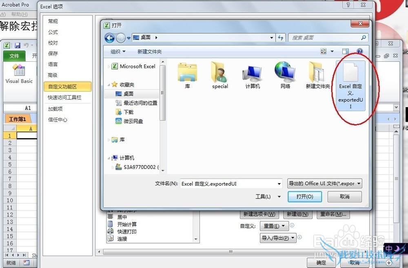Screen dimensions: 408x268
Task: Click the Save icon in Excel toolbar
Action: [18, 45]
